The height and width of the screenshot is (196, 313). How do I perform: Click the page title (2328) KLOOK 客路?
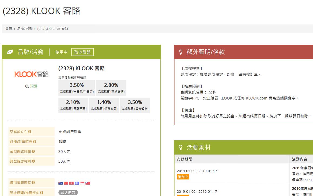pyautogui.click(x=41, y=11)
